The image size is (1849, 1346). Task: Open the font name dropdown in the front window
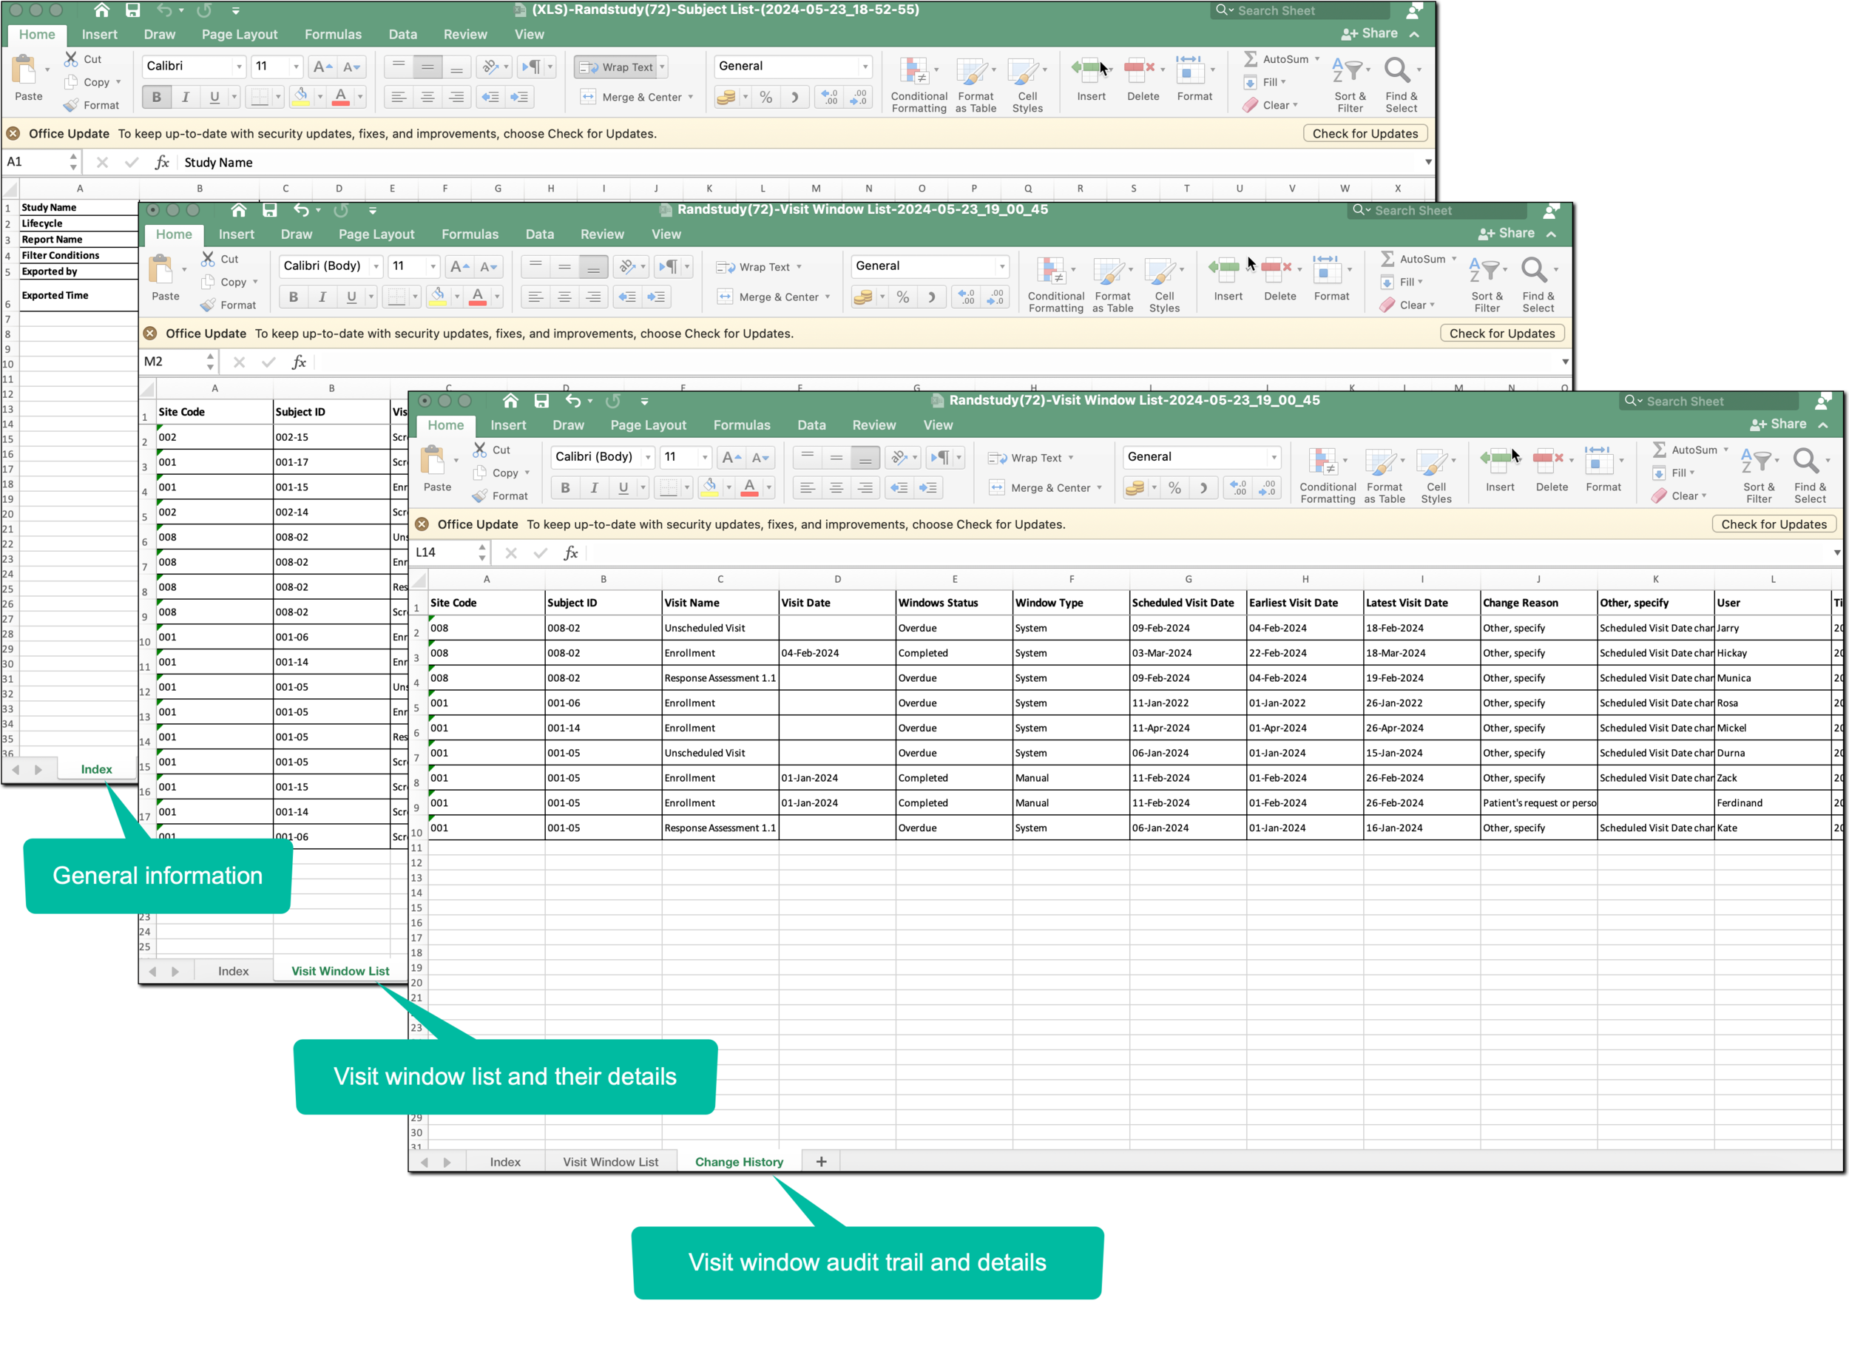(x=648, y=457)
